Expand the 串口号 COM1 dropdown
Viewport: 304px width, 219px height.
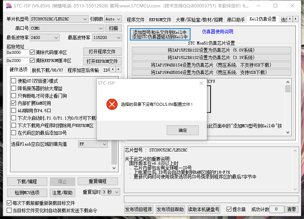pos(67,28)
